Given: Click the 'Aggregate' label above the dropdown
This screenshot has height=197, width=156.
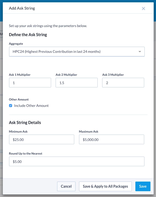Looking at the screenshot, I should (x=16, y=44).
